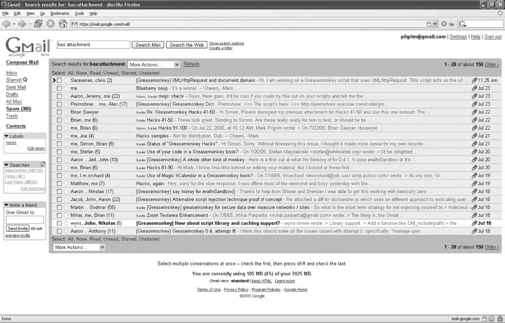Check the Jacob, John, Aaron (22) checkbox

(x=59, y=199)
